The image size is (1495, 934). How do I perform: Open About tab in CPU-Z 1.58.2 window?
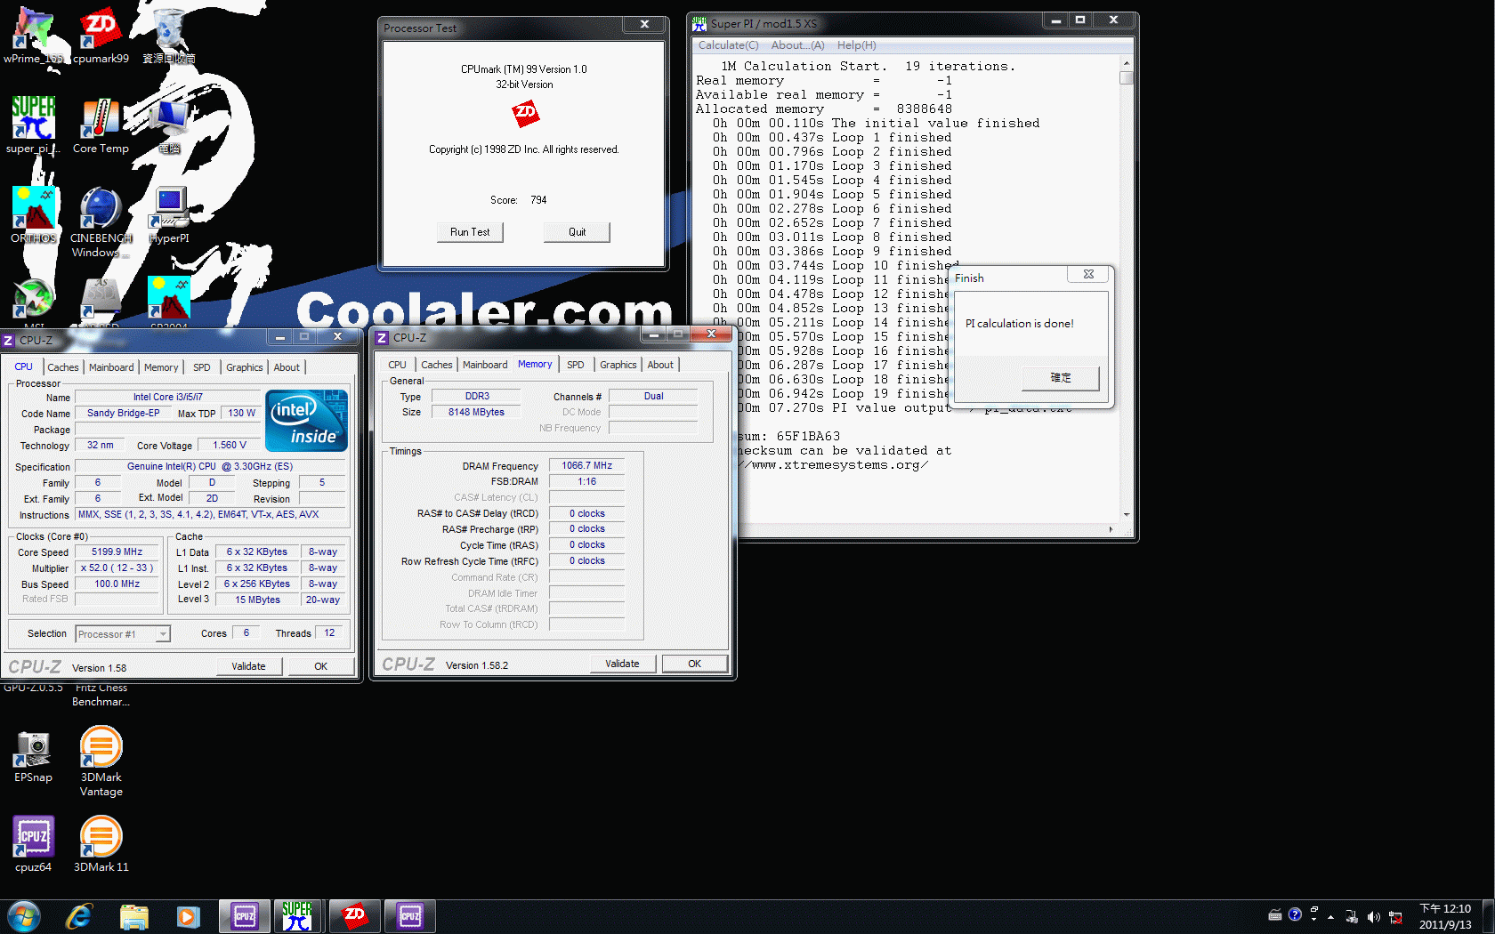[x=660, y=365]
